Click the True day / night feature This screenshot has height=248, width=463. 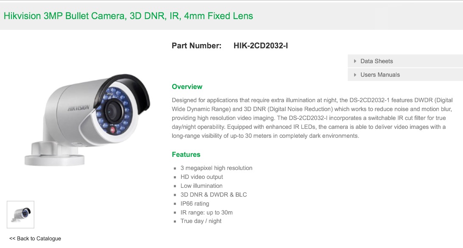[201, 221]
